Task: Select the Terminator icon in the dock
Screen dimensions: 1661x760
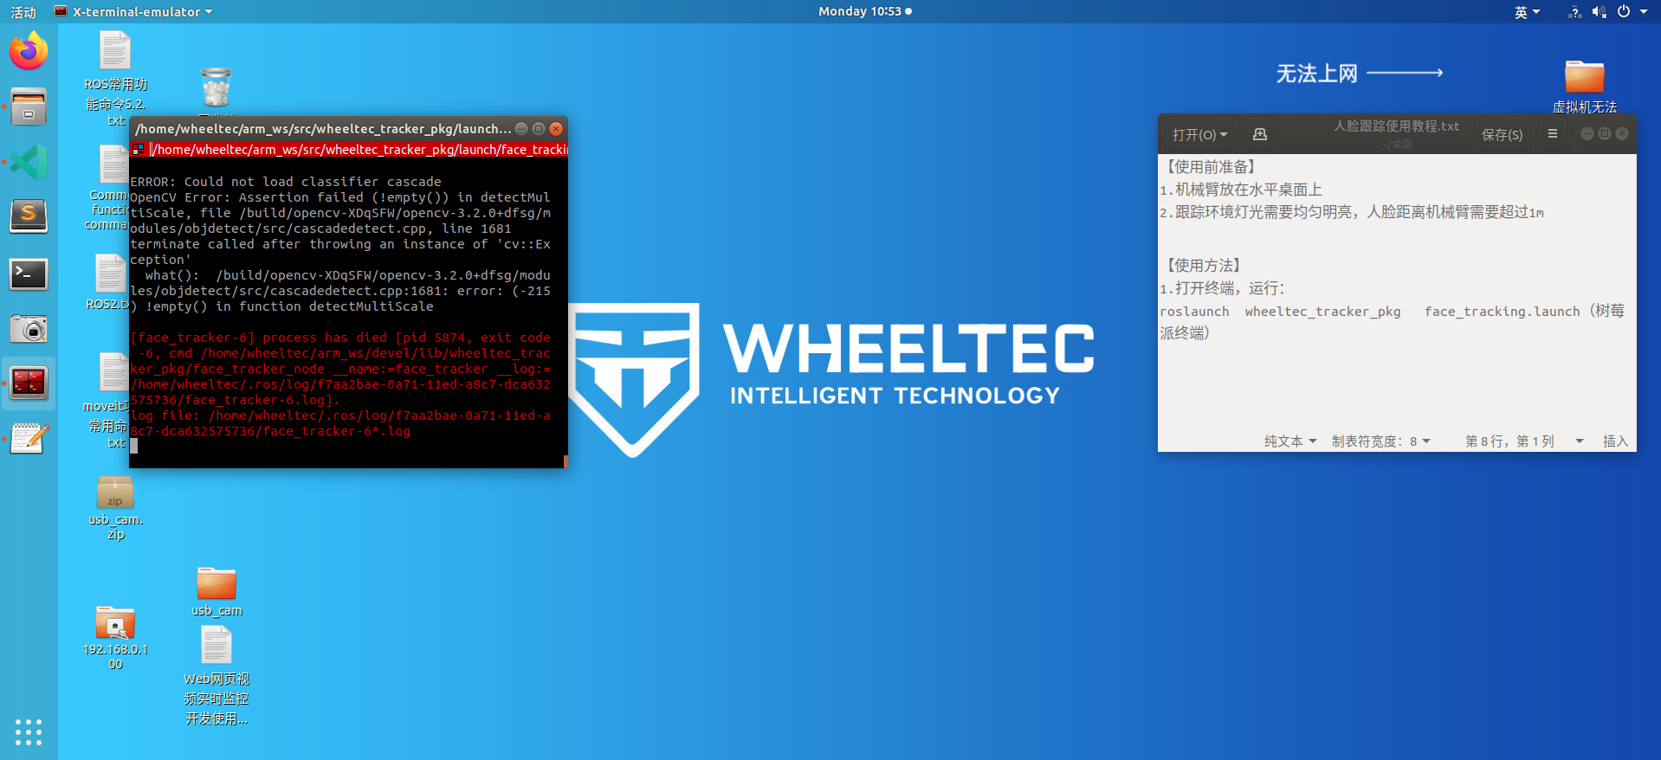Action: click(29, 383)
